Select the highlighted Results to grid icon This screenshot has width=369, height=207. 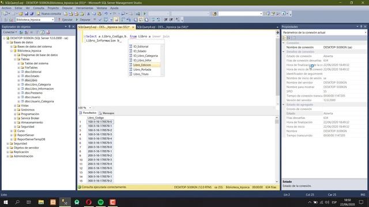coord(141,20)
